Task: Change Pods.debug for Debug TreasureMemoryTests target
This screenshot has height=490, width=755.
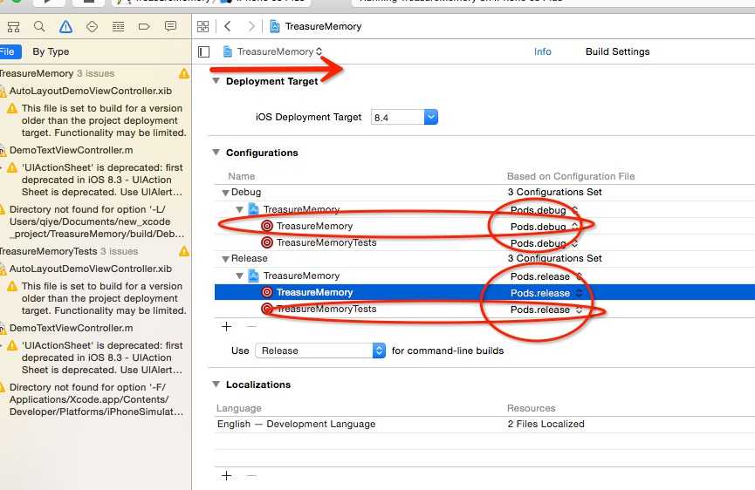Action: tap(544, 243)
